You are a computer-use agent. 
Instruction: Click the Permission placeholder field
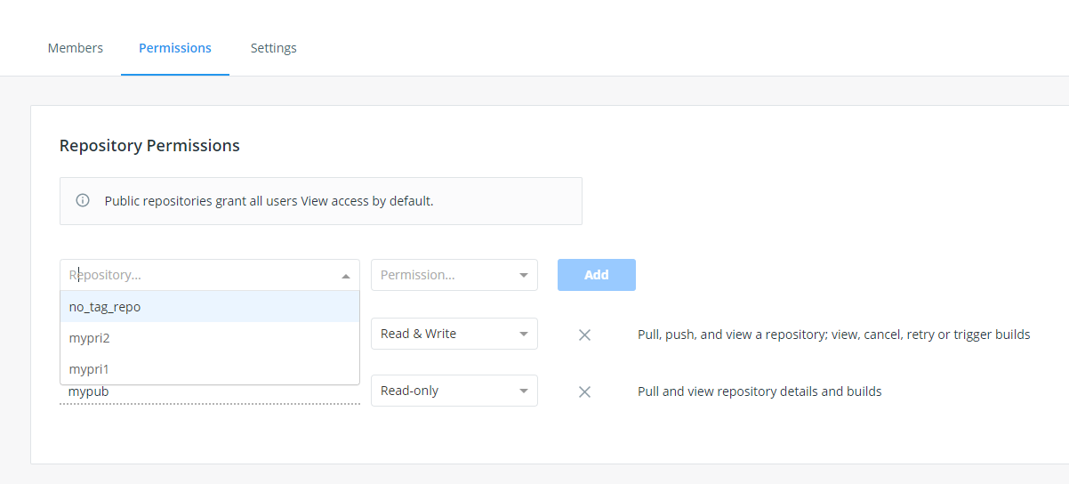[x=440, y=276]
